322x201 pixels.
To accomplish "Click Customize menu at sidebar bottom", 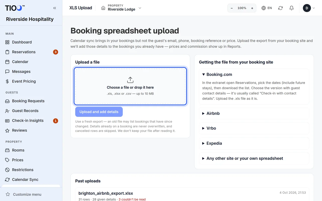I will (x=31, y=194).
